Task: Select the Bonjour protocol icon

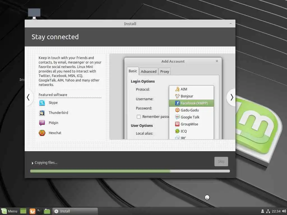Action: click(177, 96)
